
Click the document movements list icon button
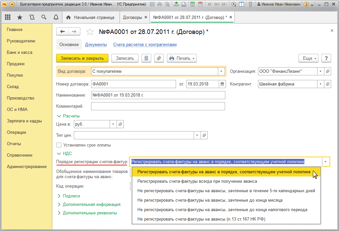(x=146, y=58)
